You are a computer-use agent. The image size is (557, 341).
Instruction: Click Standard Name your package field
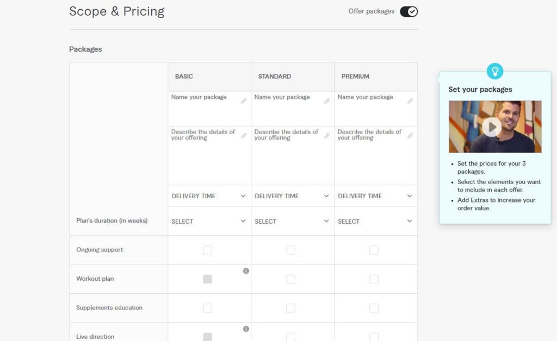[x=292, y=109]
